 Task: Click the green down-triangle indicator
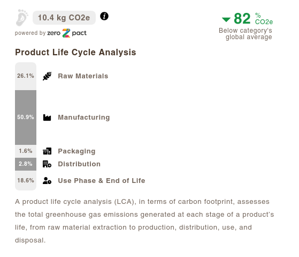(x=226, y=19)
